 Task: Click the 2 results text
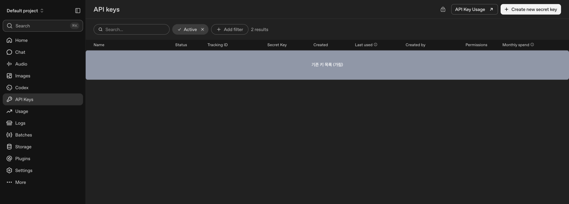260,29
